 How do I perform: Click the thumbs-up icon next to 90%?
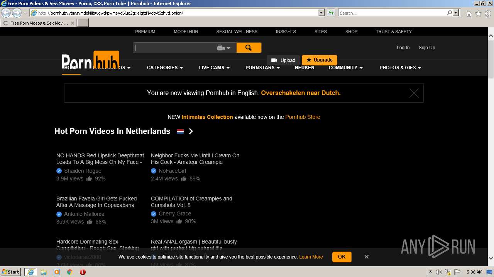[x=179, y=221]
